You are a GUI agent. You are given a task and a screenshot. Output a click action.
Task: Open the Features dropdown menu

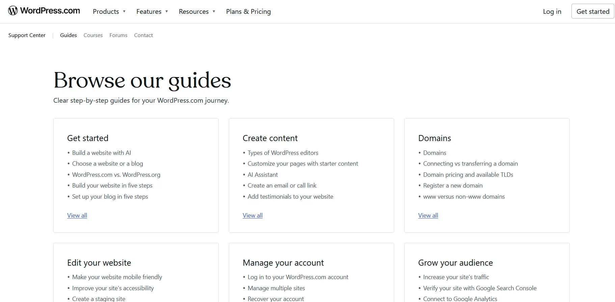(152, 11)
